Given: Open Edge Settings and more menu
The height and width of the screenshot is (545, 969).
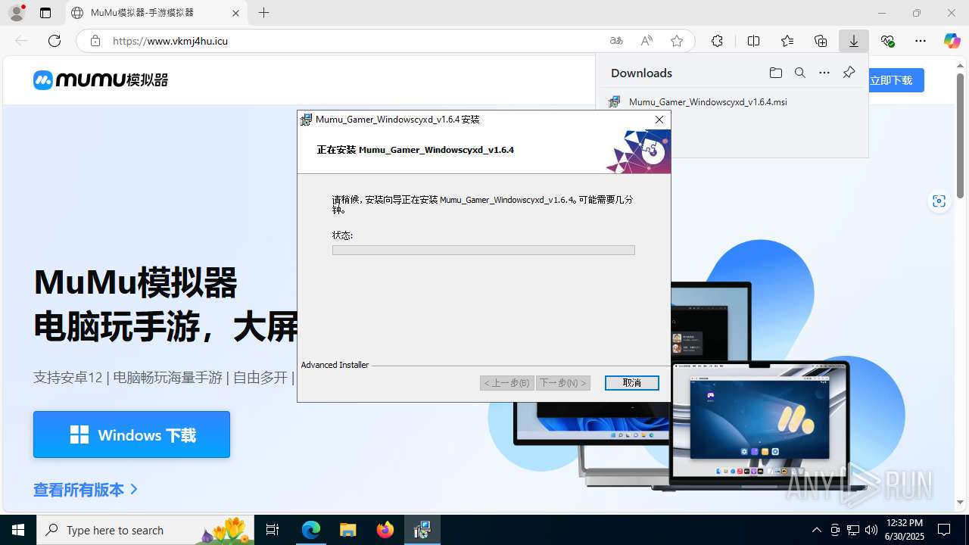Looking at the screenshot, I should point(921,41).
